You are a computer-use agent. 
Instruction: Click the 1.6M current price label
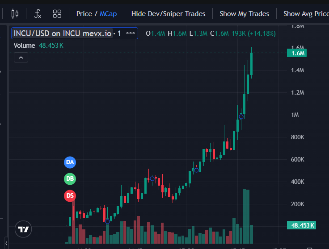297,53
